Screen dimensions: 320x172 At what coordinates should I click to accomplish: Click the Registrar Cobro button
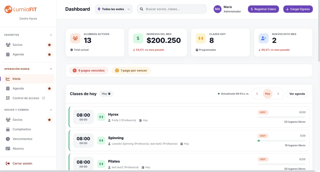pos(263,9)
